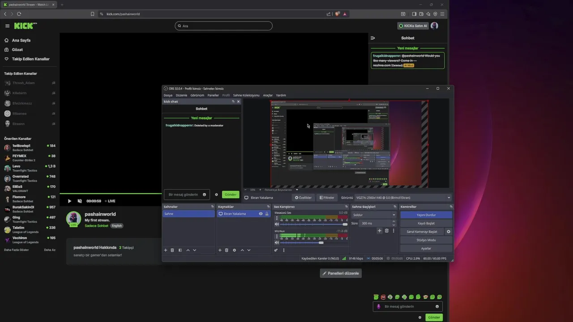Show more channels via Daha Fazla Göster

pyautogui.click(x=17, y=250)
